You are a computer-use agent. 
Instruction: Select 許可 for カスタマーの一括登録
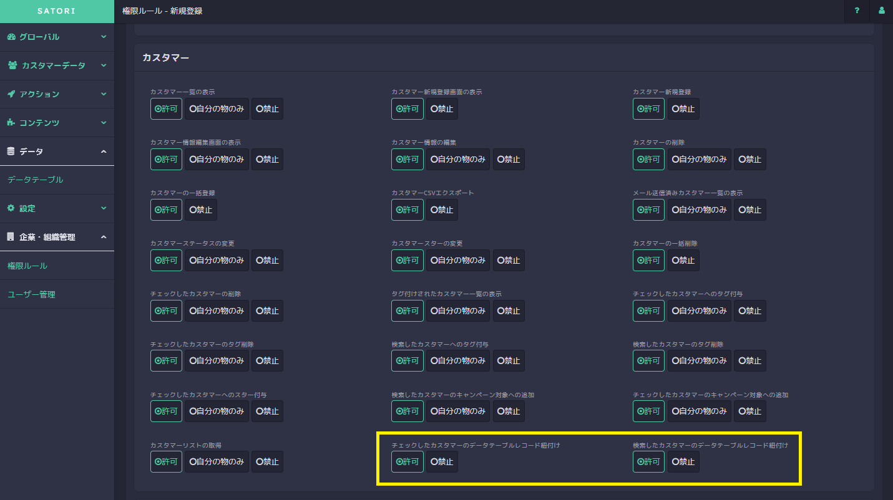click(x=166, y=209)
